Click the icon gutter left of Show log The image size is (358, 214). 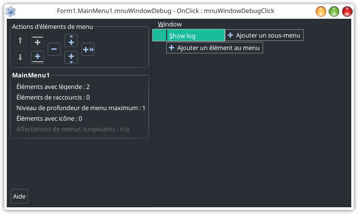pos(159,36)
